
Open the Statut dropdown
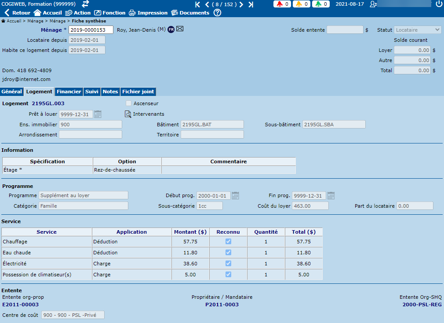(x=417, y=30)
